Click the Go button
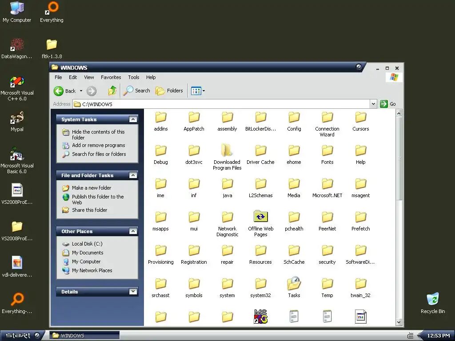455x341 pixels. point(387,104)
